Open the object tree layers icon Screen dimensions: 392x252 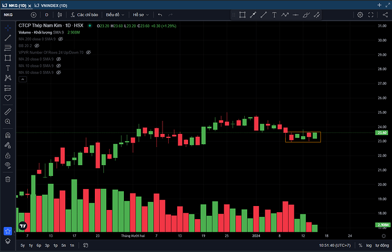tap(8, 241)
